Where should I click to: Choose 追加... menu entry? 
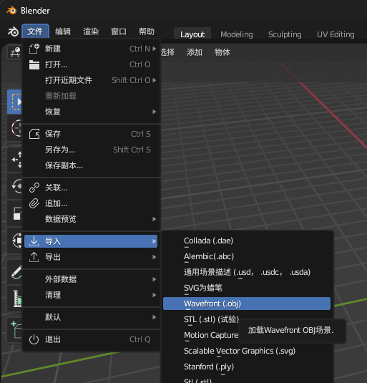click(x=91, y=203)
